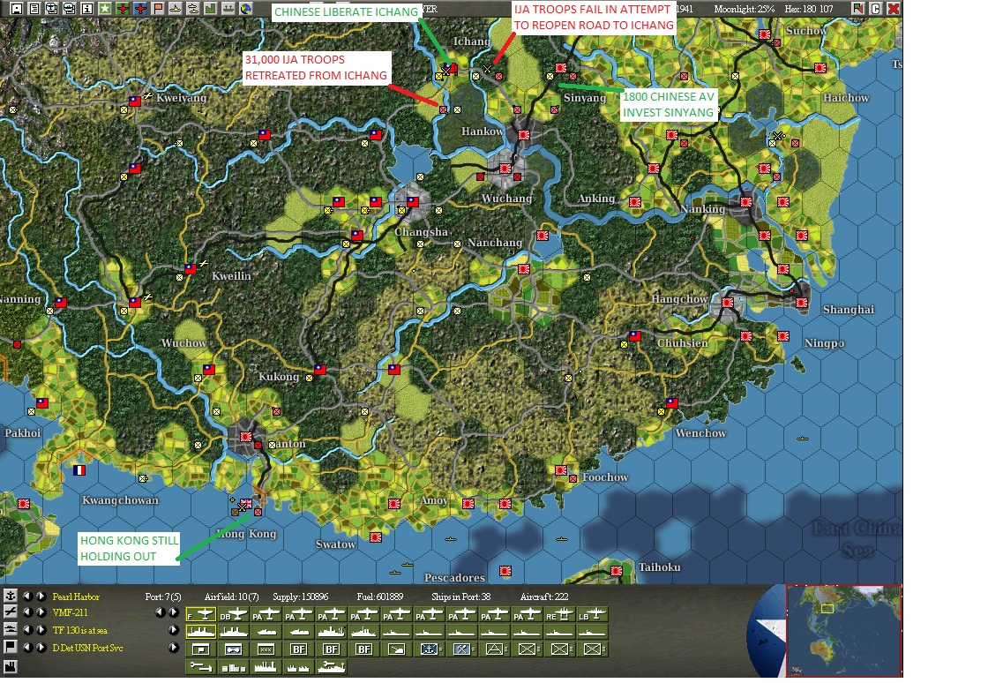Select the Japanese unit at Hankow
Screen dimensions: 1003x683
tap(524, 135)
